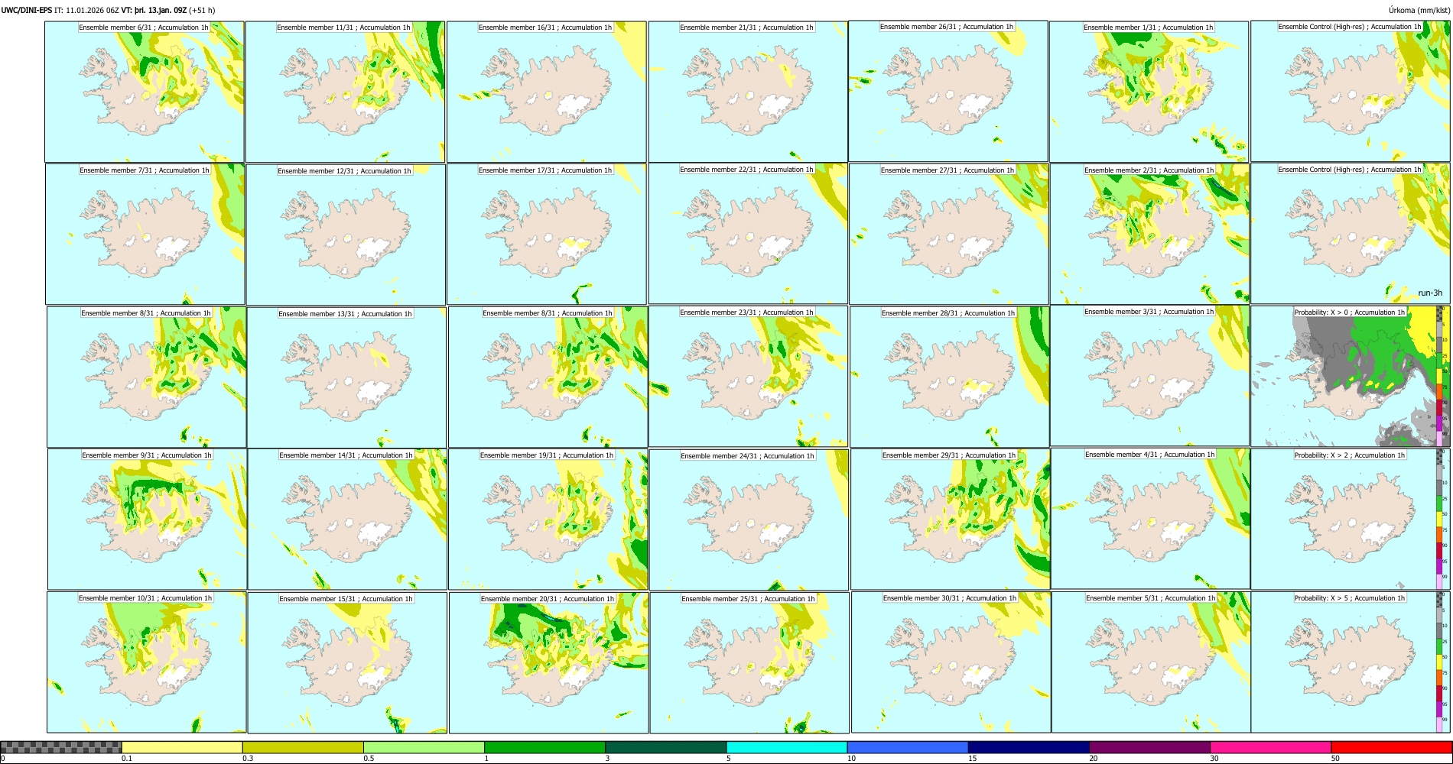Select the Ensemble member 26/31 map
This screenshot has width=1453, height=764.
tap(948, 91)
